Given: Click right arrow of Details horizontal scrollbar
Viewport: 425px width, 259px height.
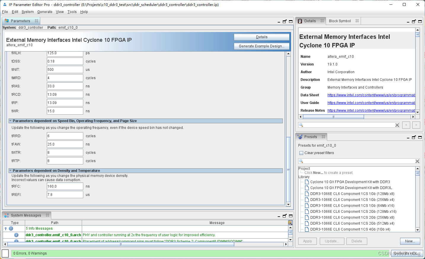Looking at the screenshot, I should [413, 117].
